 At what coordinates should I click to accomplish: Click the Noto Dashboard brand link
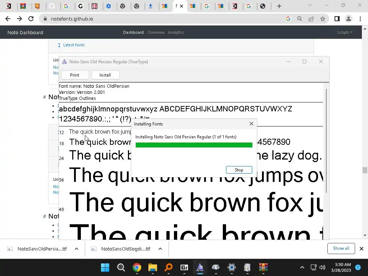click(x=26, y=32)
